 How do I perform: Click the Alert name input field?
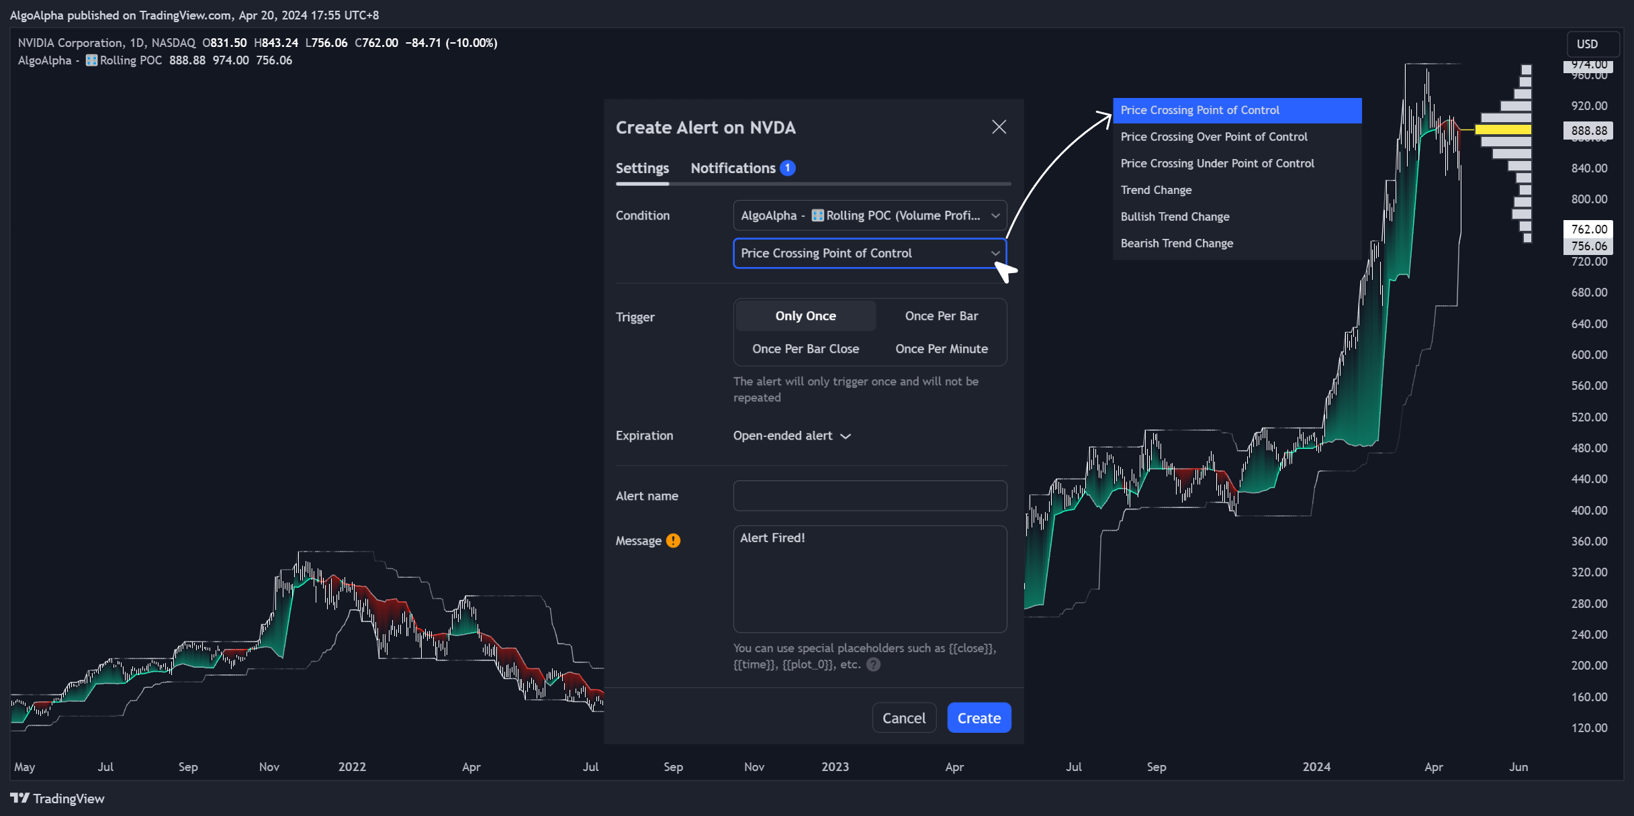tap(870, 496)
